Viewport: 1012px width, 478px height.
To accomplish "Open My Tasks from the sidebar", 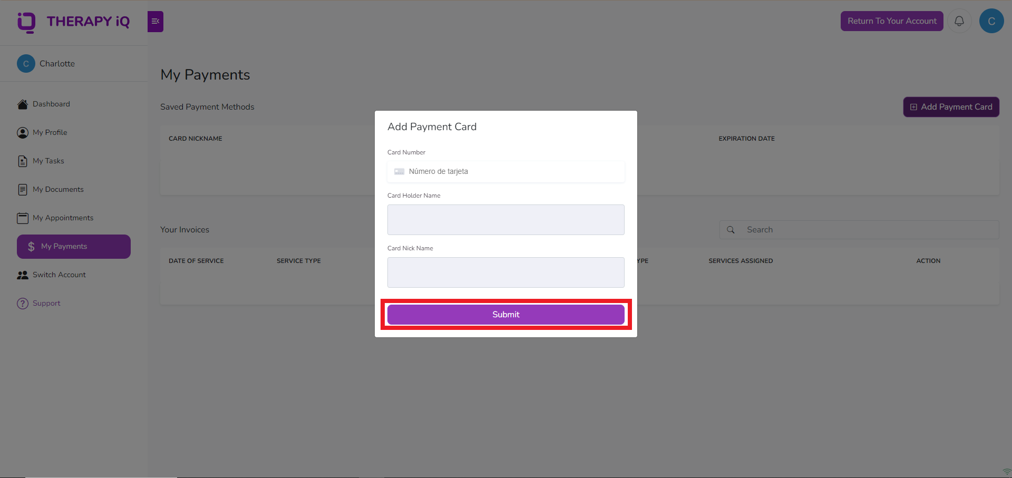I will [x=23, y=161].
